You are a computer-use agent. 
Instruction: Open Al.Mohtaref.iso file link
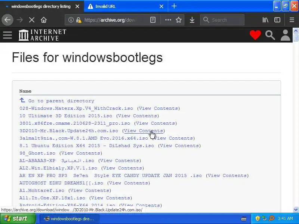[42, 190]
